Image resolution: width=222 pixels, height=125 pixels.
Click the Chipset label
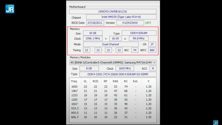tap(76, 18)
